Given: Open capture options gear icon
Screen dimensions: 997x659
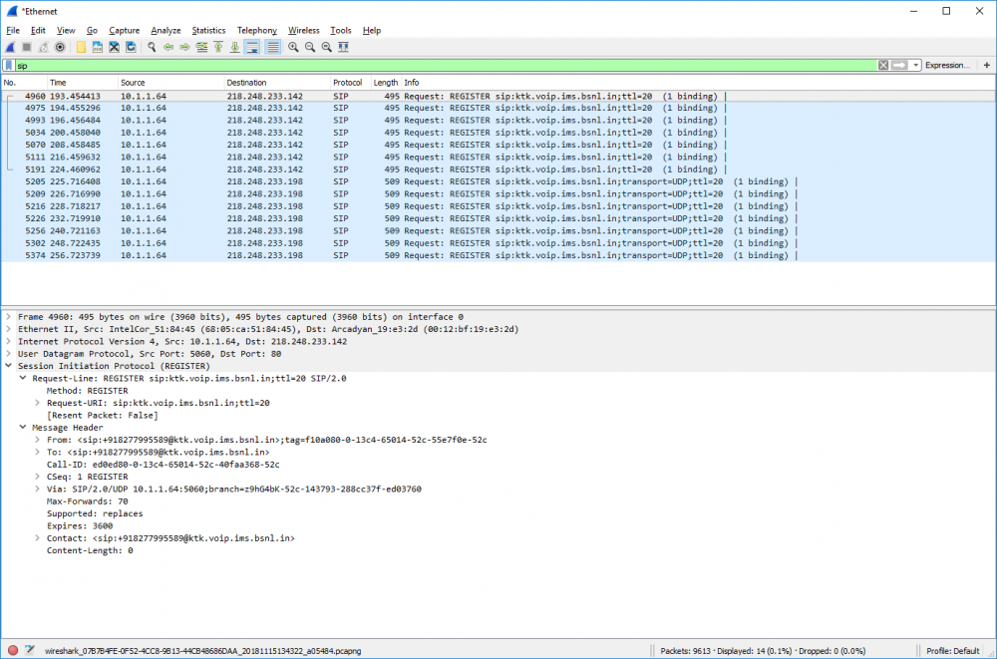Looking at the screenshot, I should coord(60,47).
